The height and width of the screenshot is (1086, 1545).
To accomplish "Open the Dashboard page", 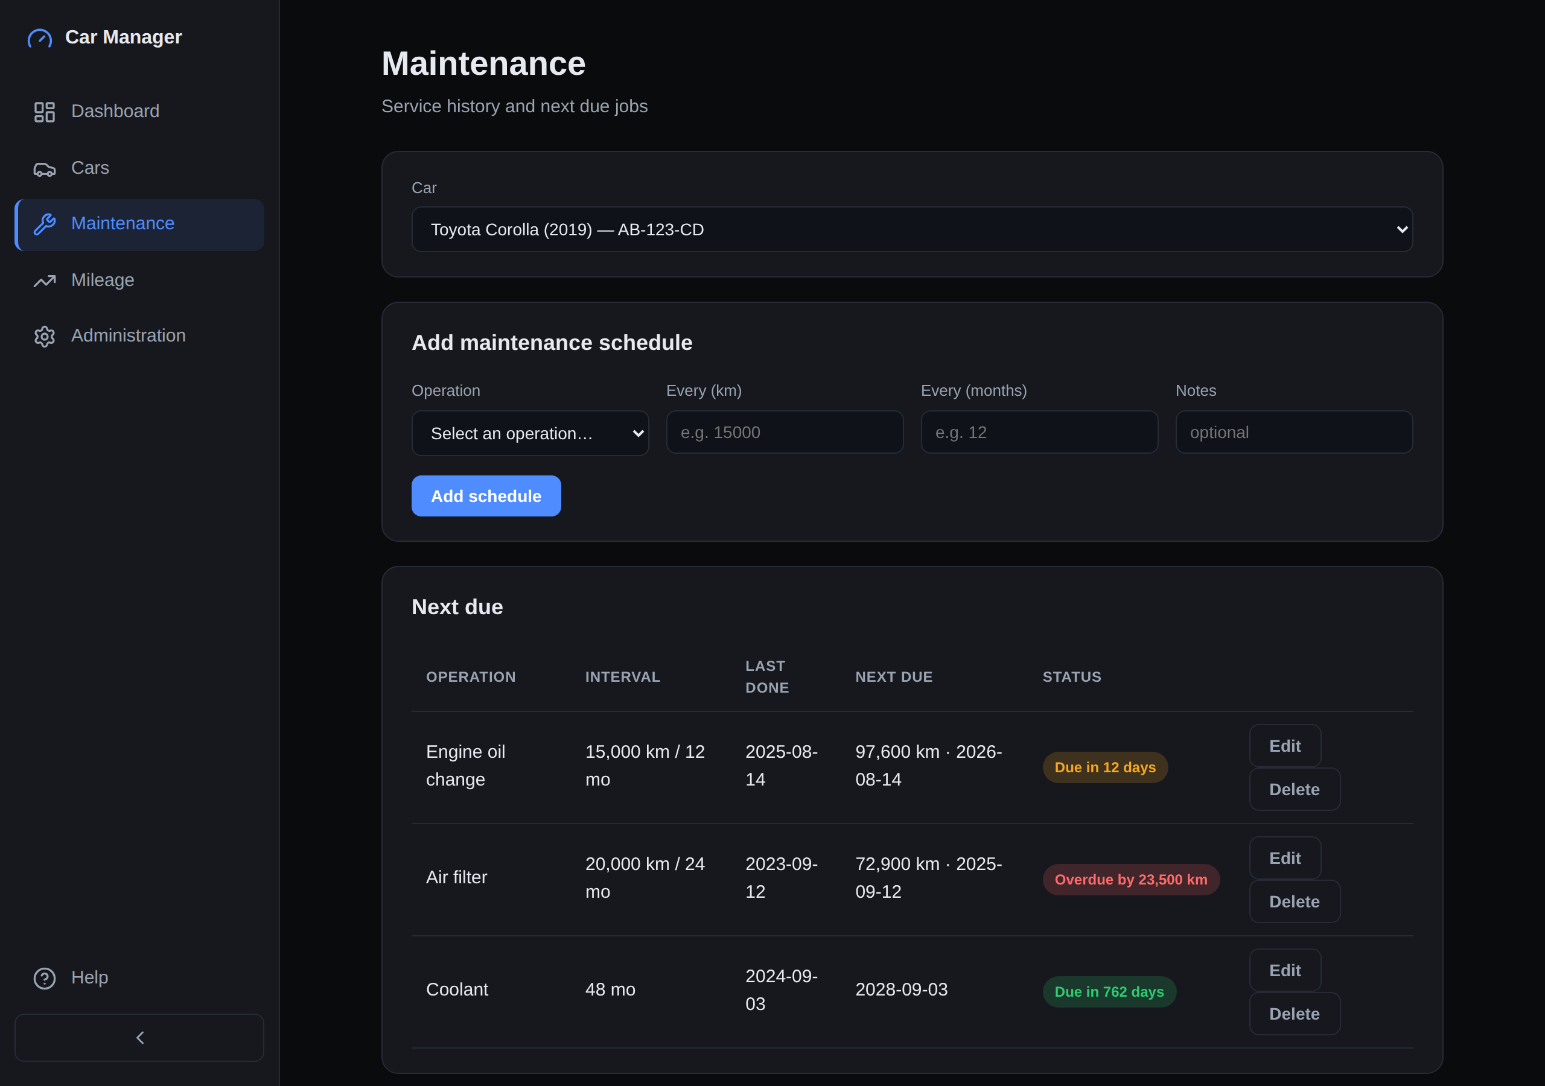I will coord(139,112).
